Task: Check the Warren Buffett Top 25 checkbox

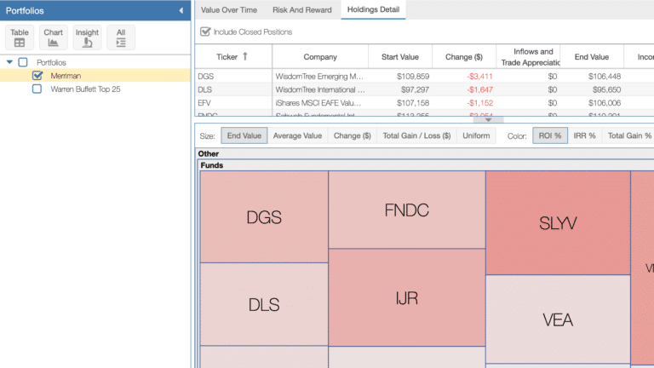Action: coord(37,89)
